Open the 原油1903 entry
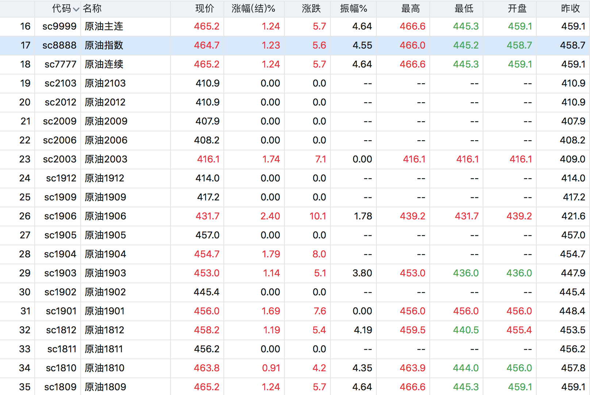 click(x=106, y=273)
